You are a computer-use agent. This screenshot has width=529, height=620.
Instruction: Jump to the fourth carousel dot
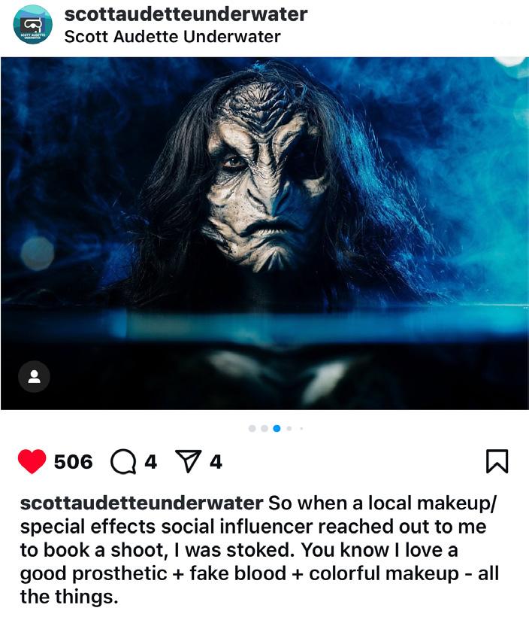tap(289, 428)
